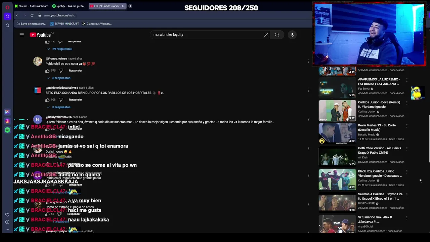Open @heidyvaldivia6726 username link
The width and height of the screenshot is (430, 242).
(58, 117)
